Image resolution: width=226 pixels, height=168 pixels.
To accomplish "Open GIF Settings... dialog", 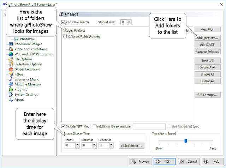I will pyautogui.click(x=207, y=95).
